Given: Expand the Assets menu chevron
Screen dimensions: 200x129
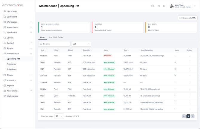Looking at the screenshot, I should click(x=31, y=48).
